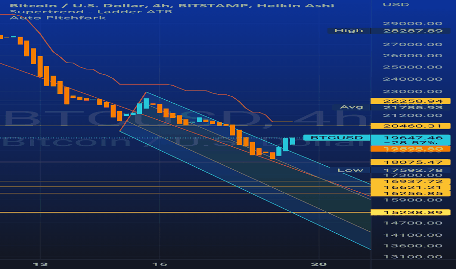
Task: Click the 25000.00 price axis tick
Action: [x=412, y=67]
